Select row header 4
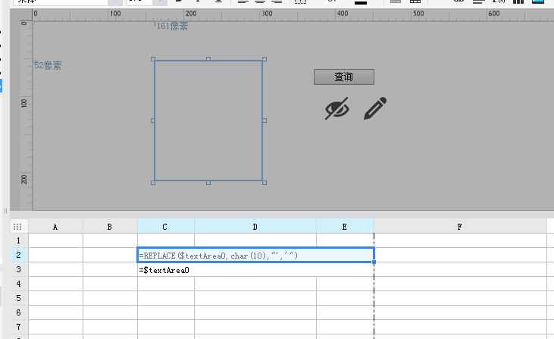554x339 pixels. (x=19, y=284)
